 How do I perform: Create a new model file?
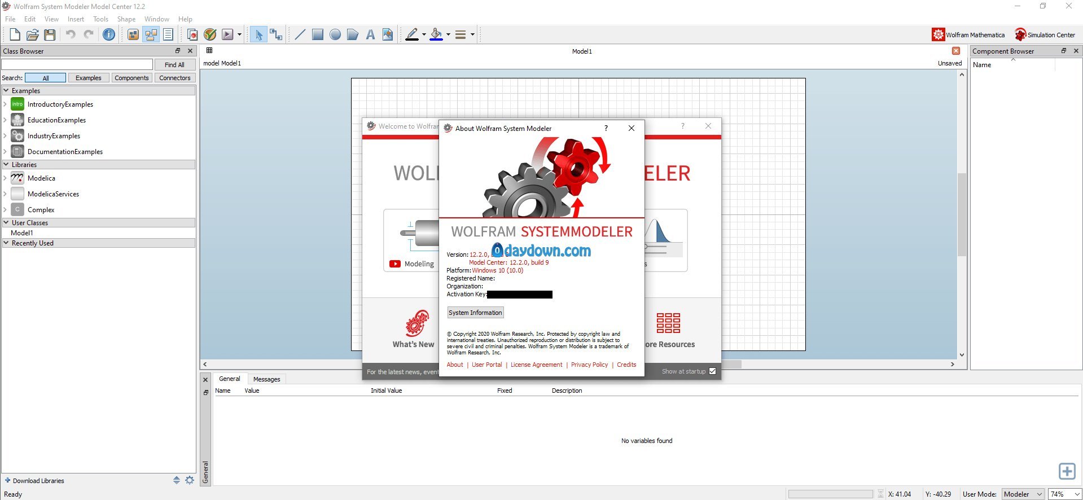[x=15, y=35]
